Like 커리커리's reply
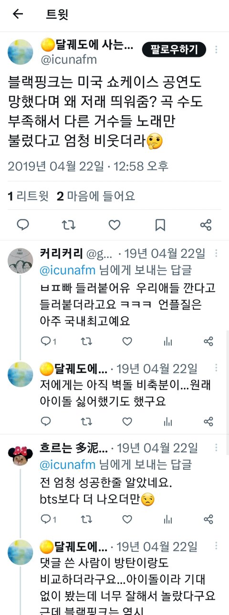The image size is (229, 615). (127, 341)
